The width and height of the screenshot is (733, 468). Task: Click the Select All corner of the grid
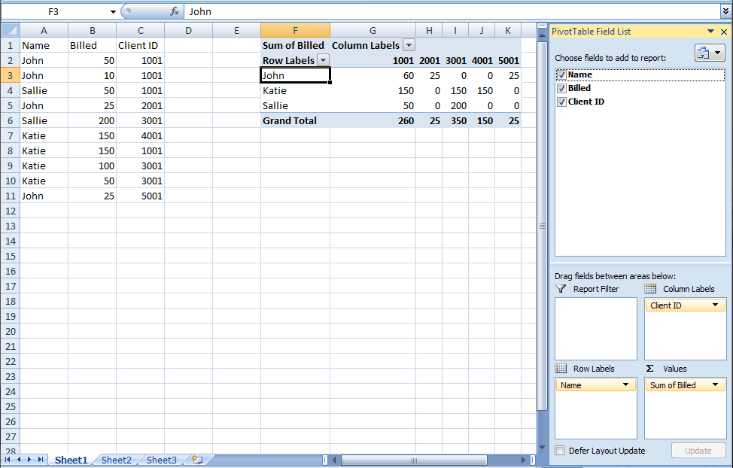pos(10,30)
